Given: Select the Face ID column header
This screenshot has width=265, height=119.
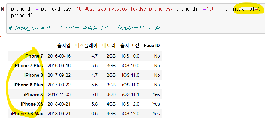Looking at the screenshot, I should click(x=152, y=46).
